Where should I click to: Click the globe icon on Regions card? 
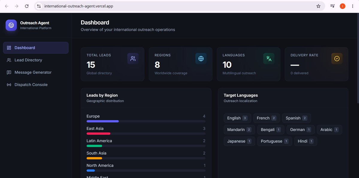(201, 59)
